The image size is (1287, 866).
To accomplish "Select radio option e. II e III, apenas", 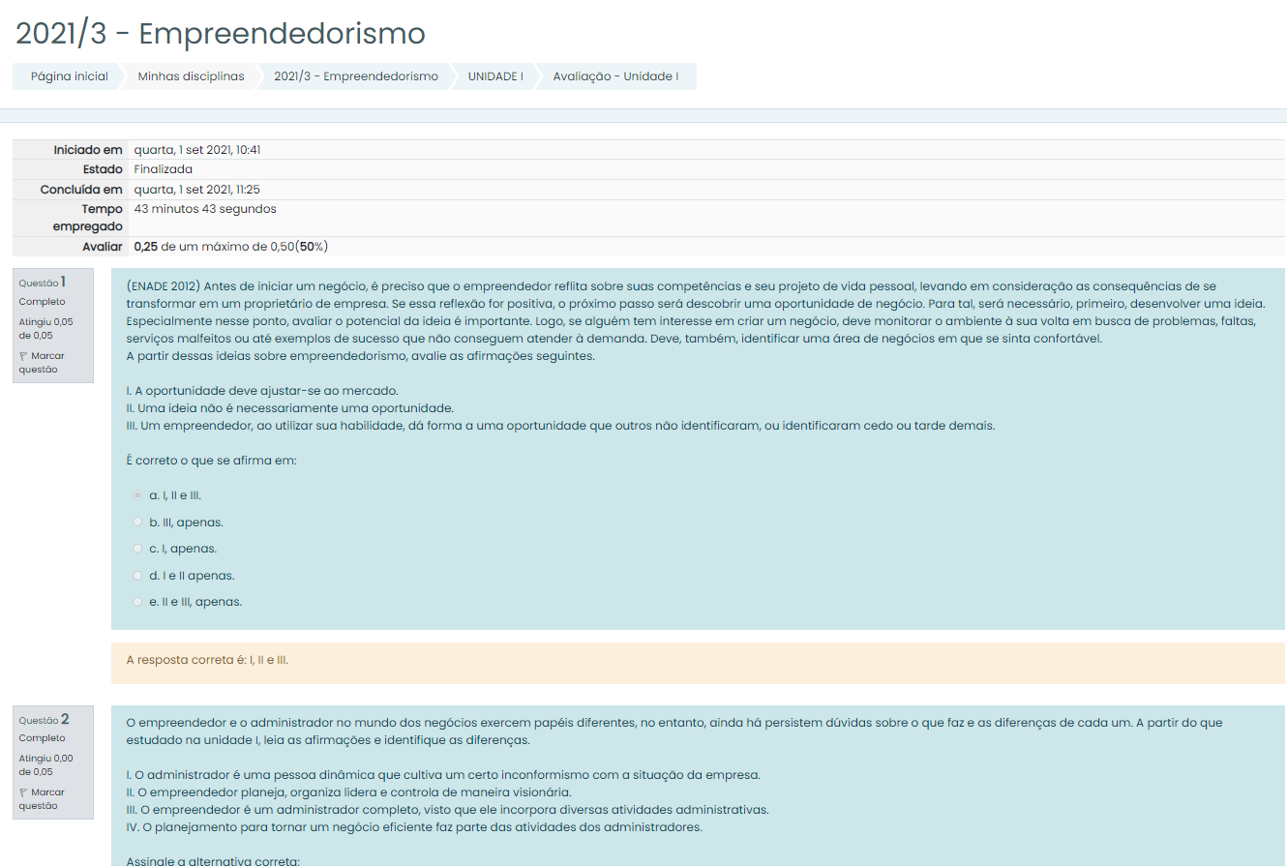I will [x=137, y=602].
